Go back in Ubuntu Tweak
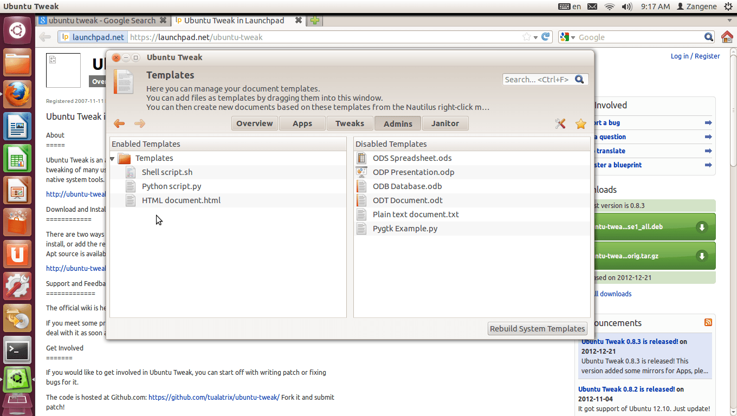 tap(119, 123)
